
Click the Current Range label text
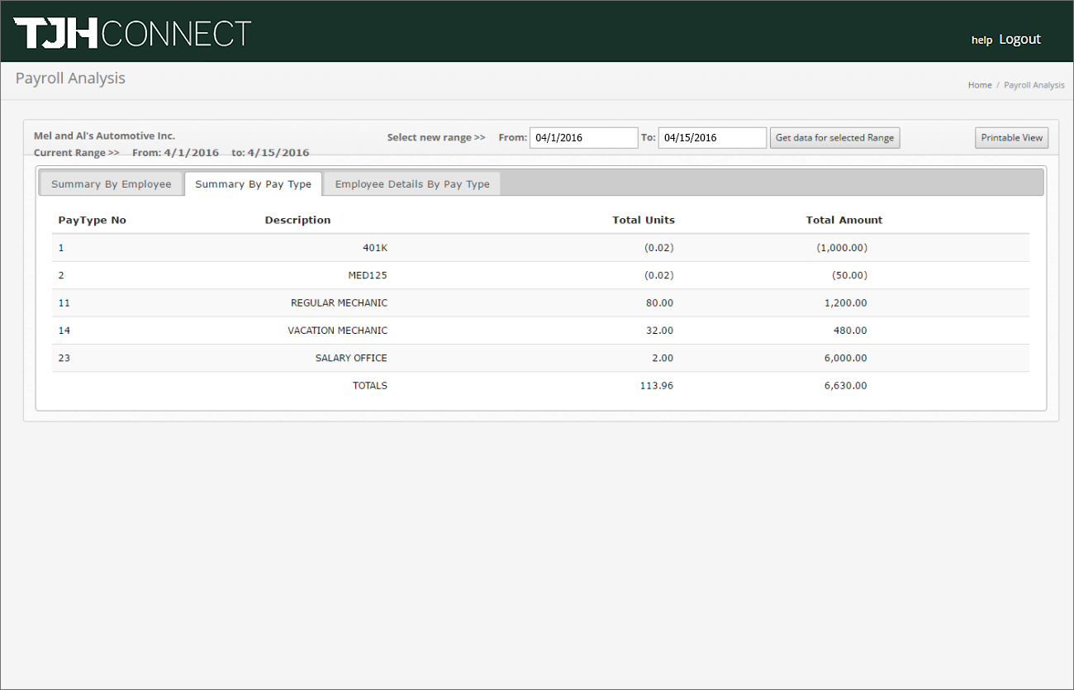tap(76, 153)
